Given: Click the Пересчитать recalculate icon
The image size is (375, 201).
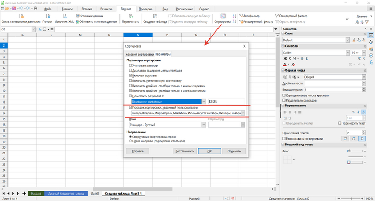Looking at the screenshot, I should (x=131, y=17).
